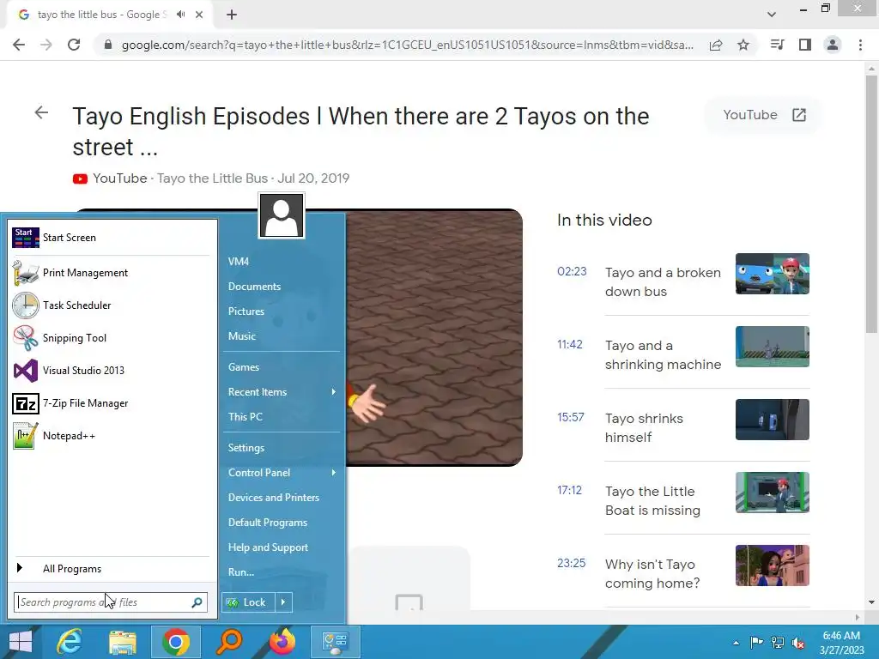Click the taskbar clock showing 6:46 AM
This screenshot has width=879, height=659.
841,643
